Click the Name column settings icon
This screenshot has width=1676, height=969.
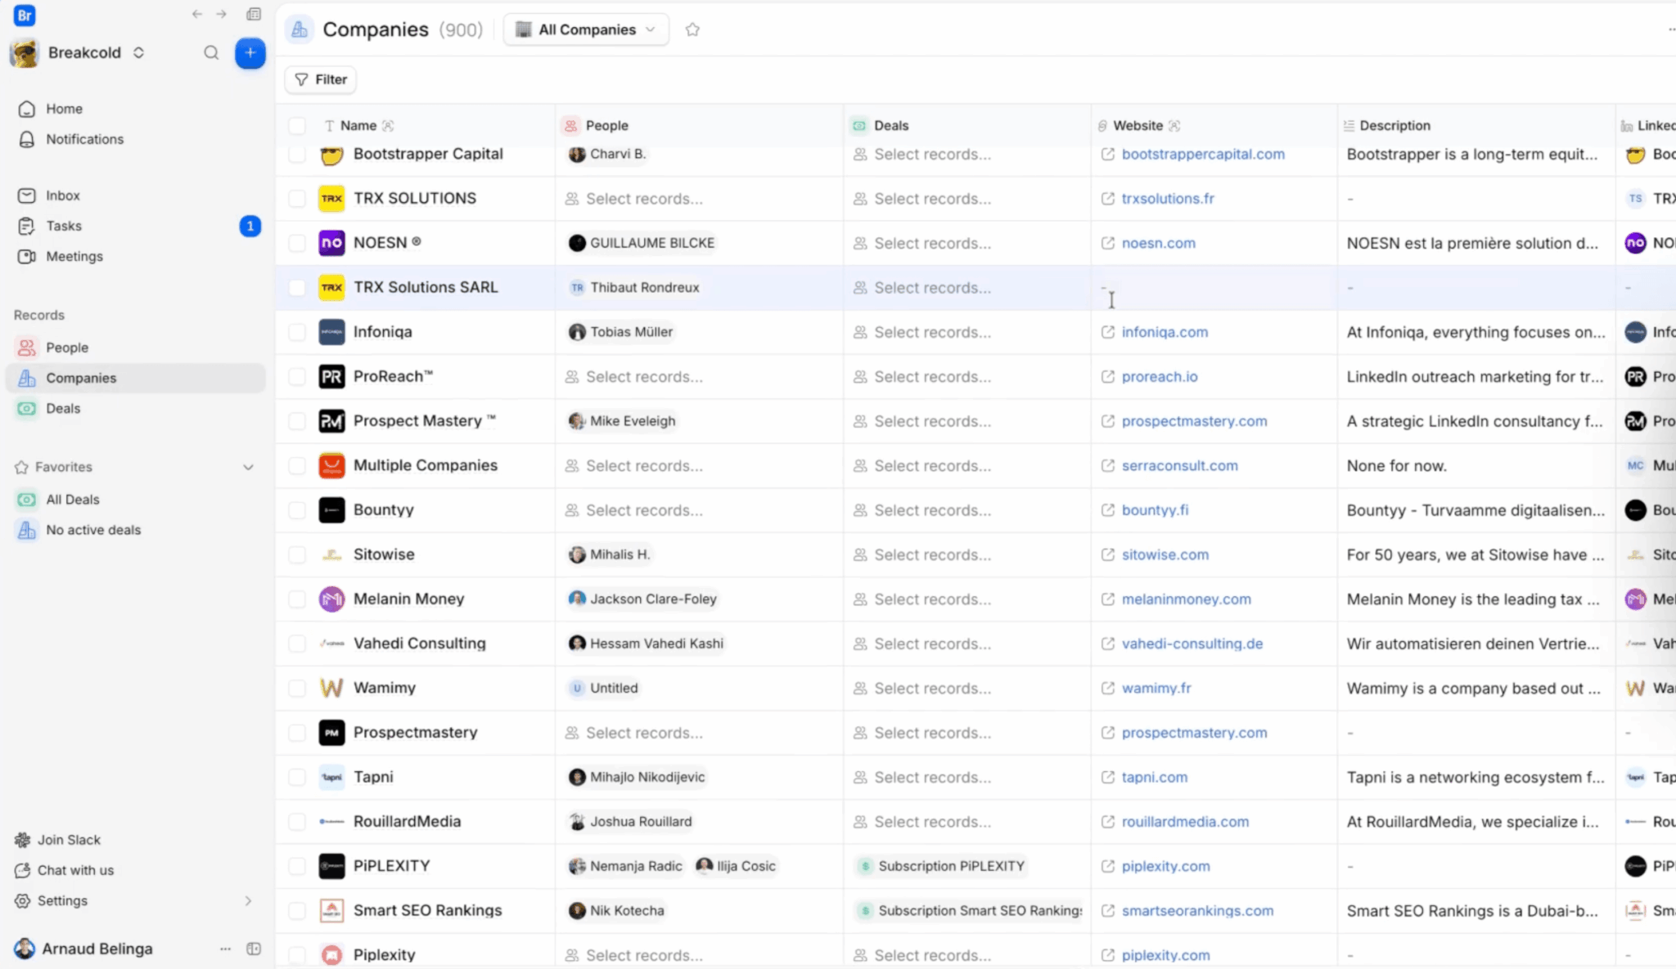click(388, 126)
